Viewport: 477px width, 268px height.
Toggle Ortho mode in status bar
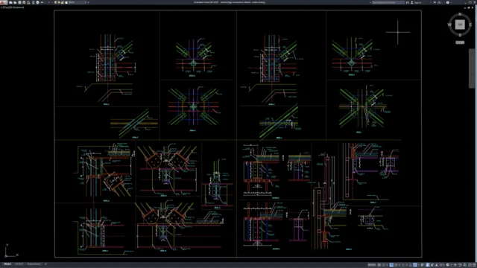tap(391, 265)
